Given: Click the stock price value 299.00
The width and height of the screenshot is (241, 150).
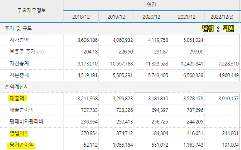Looking at the screenshot, I should tap(196, 52).
